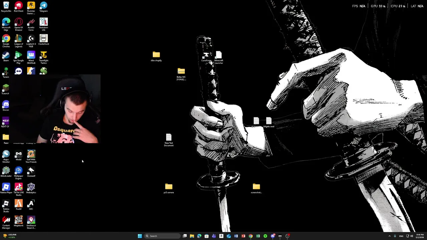Launch Overwolf desktop icon
427x240 pixels.
pyautogui.click(x=31, y=172)
